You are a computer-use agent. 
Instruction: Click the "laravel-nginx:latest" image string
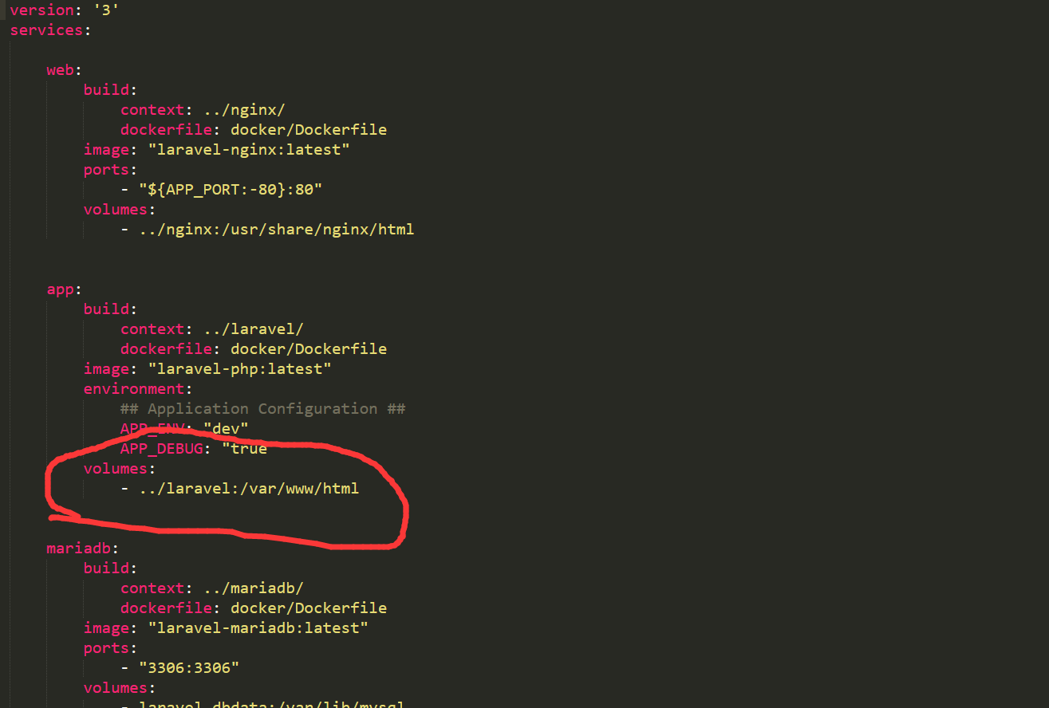[249, 150]
